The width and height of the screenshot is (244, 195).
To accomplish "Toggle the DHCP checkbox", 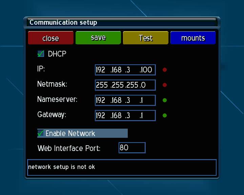I will (41, 54).
